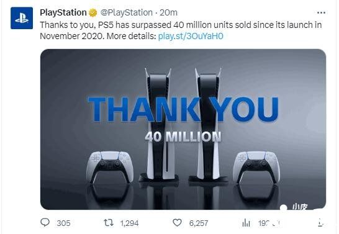Open the tweet via 20m timestamp
Image resolution: width=339 pixels, height=234 pixels.
[x=168, y=13]
